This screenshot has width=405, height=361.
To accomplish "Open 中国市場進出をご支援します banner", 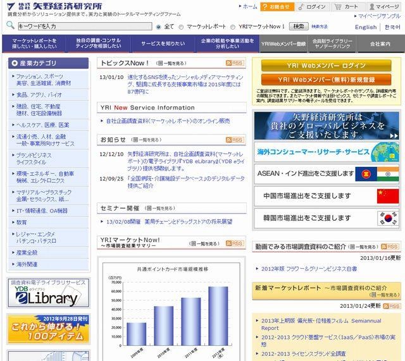I will 327,197.
